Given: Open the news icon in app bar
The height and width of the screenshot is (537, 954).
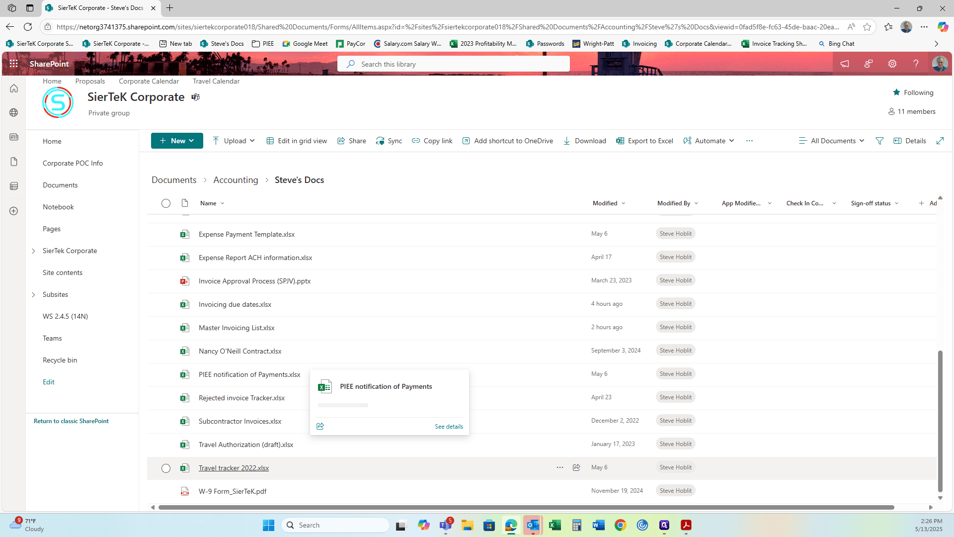Looking at the screenshot, I should click(14, 137).
